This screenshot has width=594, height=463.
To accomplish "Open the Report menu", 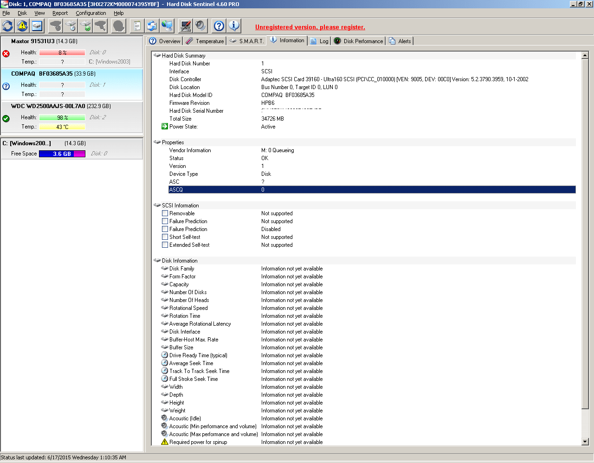I will pos(60,13).
